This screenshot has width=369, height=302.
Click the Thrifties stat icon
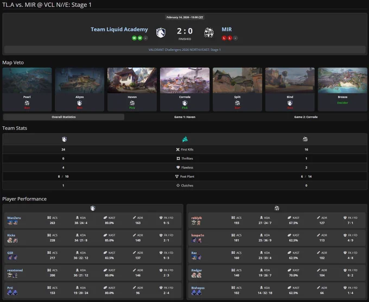tap(178, 159)
